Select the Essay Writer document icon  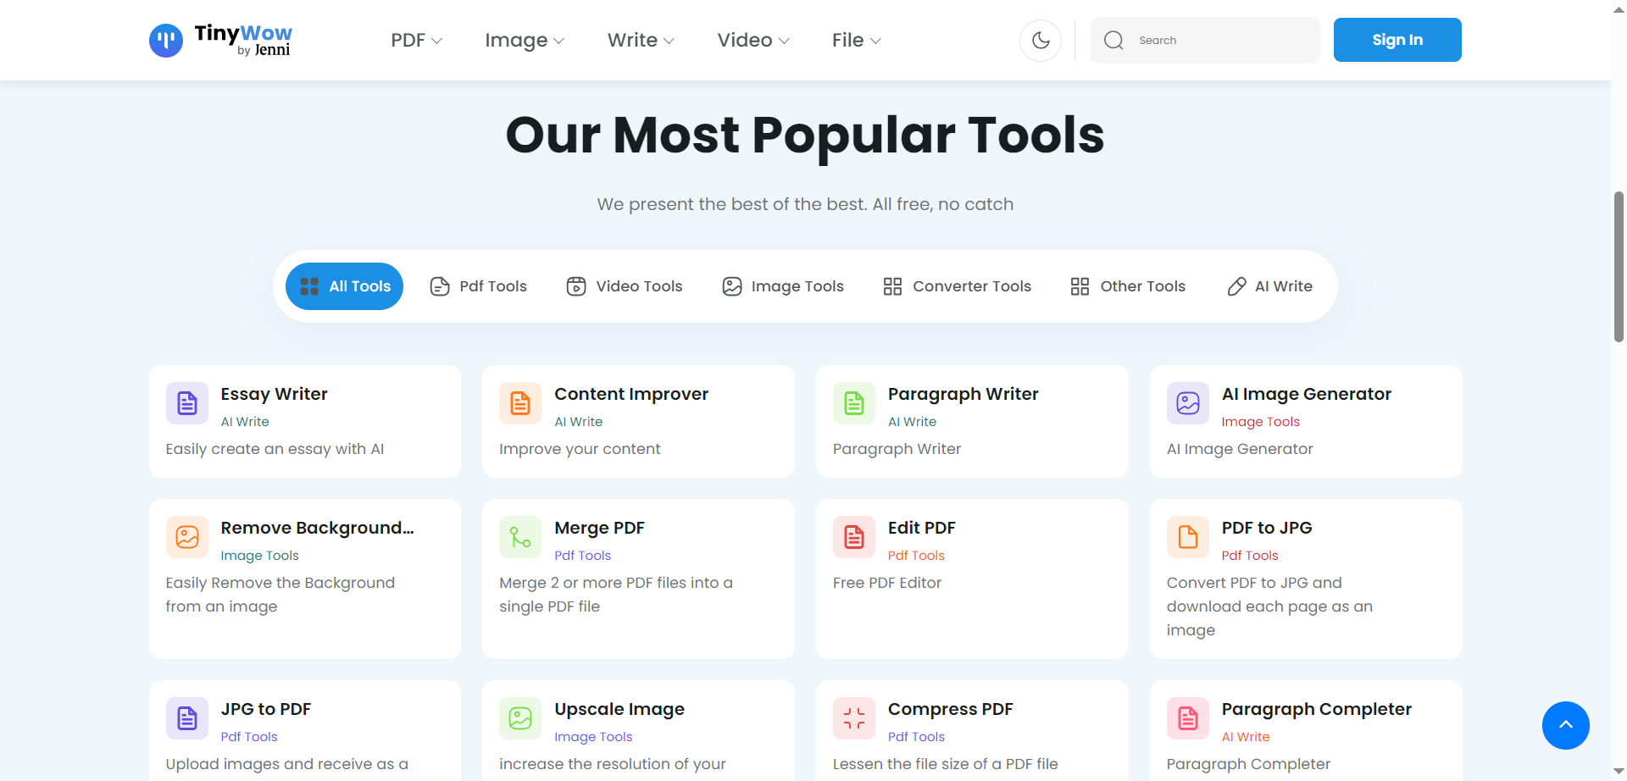(x=186, y=403)
